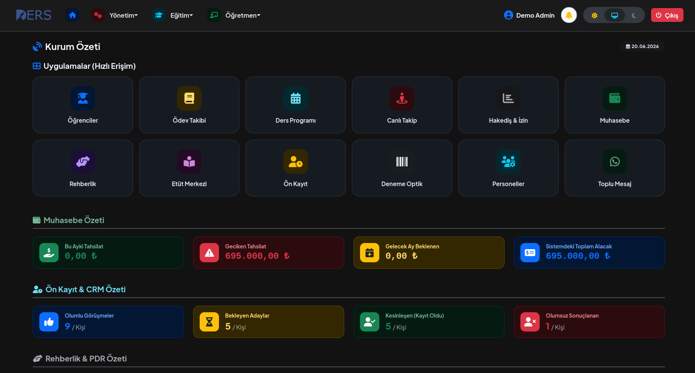The image size is (695, 373).
Task: Click the Muhasebe card label
Action: pos(615,120)
